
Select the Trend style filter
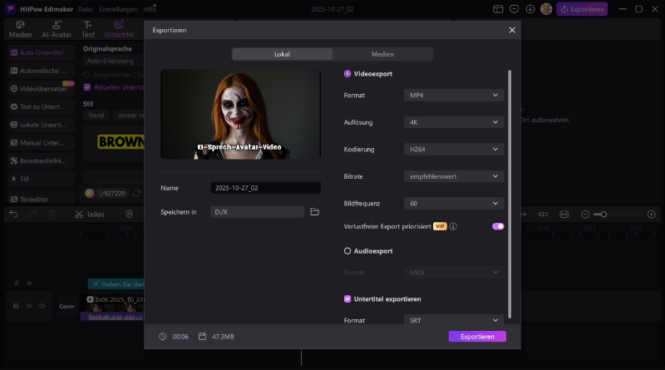pyautogui.click(x=96, y=116)
